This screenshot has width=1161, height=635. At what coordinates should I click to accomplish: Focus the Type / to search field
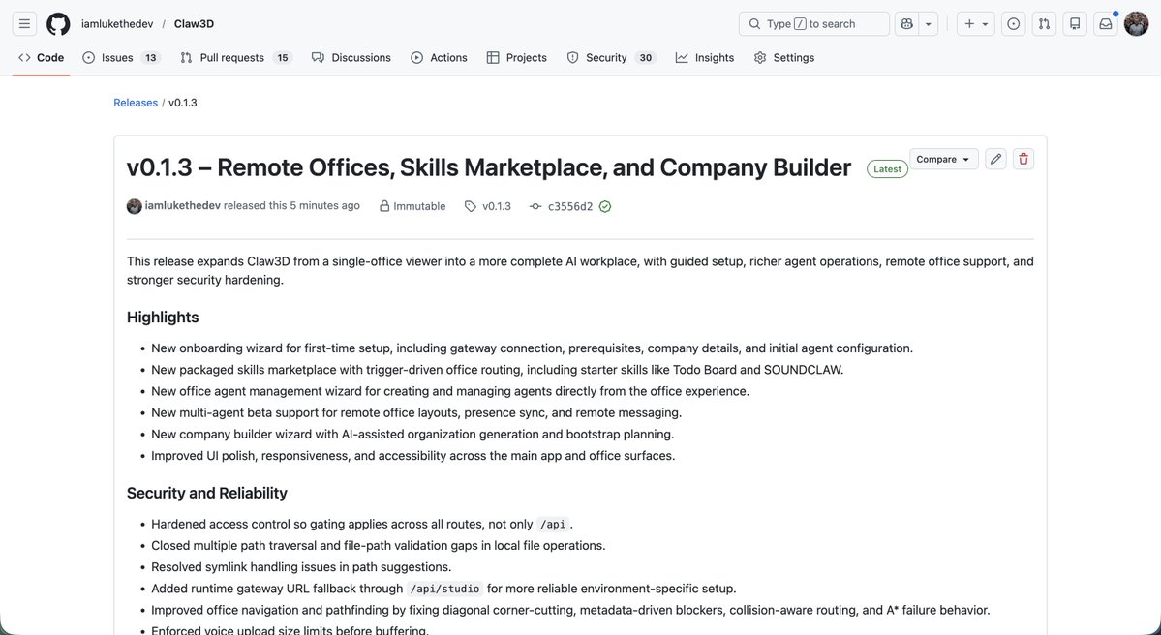click(x=813, y=23)
